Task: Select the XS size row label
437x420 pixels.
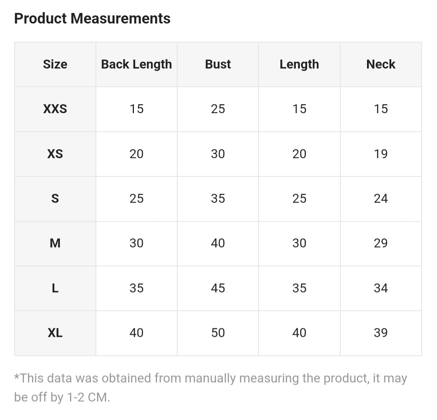Action: [x=55, y=154]
